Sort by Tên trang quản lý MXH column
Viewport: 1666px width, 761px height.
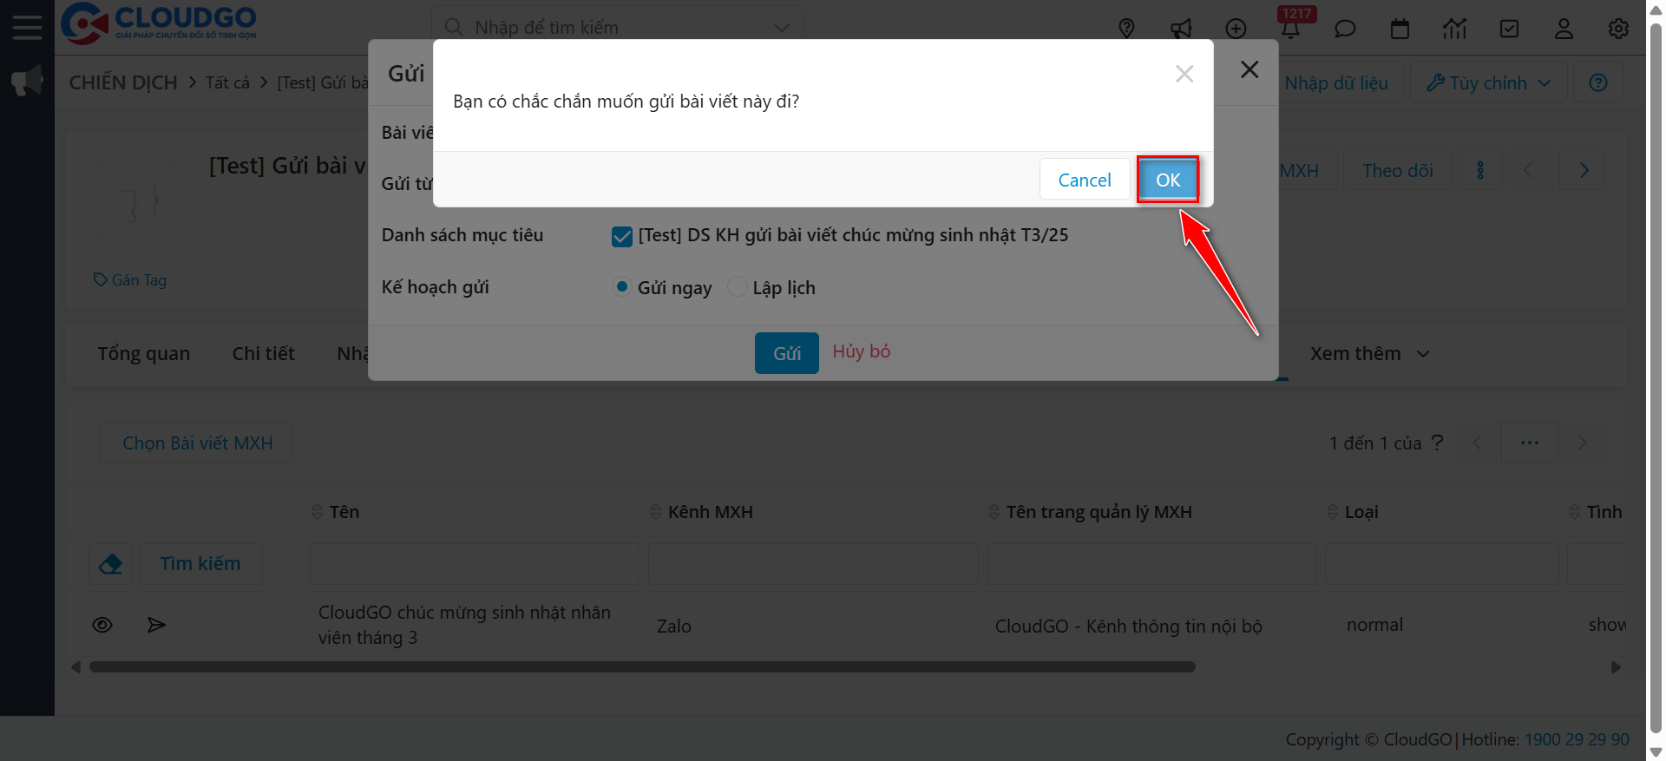tap(1090, 512)
